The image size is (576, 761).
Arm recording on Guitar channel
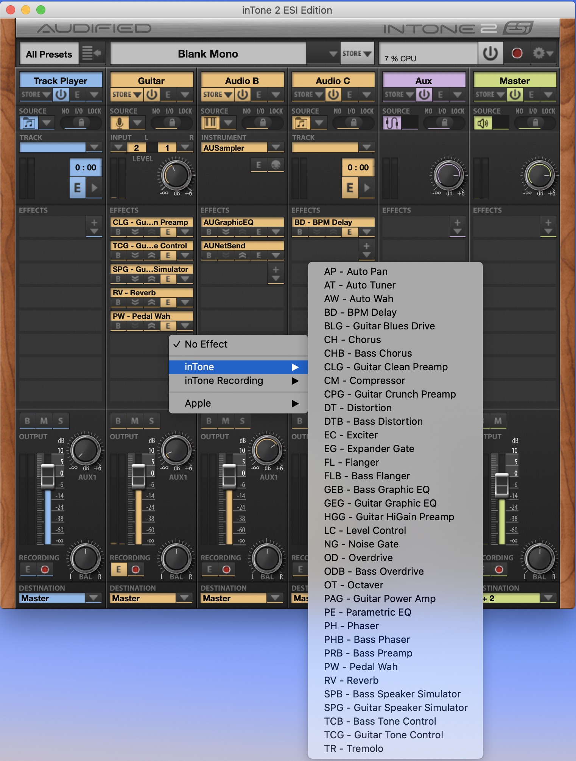tap(135, 569)
